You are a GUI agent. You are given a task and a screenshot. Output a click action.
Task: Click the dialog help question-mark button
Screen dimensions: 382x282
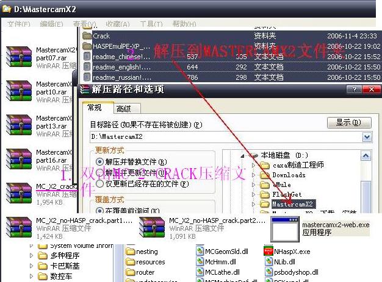click(x=354, y=90)
